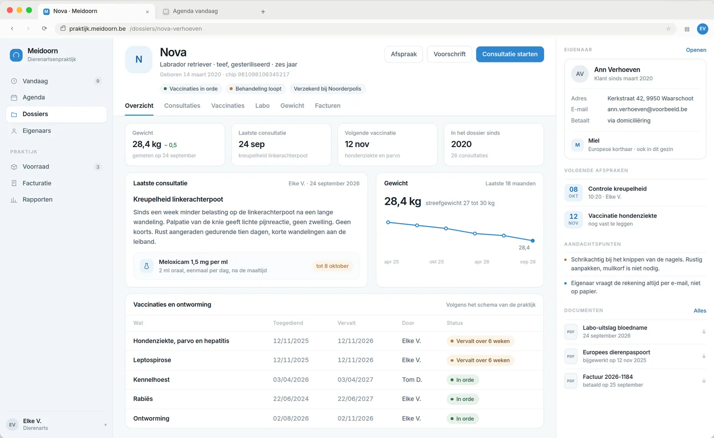The image size is (714, 438).
Task: Click the Leptospirose vaccination row
Action: coord(334,360)
